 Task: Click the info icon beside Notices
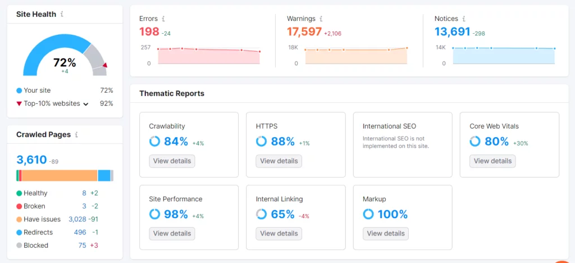tap(464, 19)
